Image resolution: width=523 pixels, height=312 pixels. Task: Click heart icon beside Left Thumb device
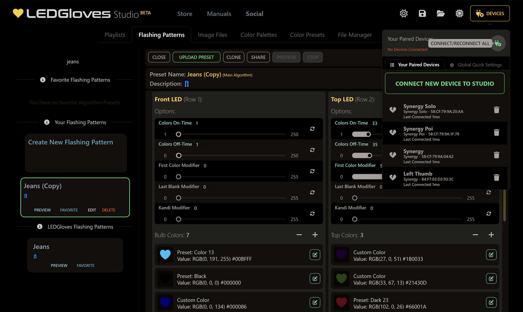[393, 177]
